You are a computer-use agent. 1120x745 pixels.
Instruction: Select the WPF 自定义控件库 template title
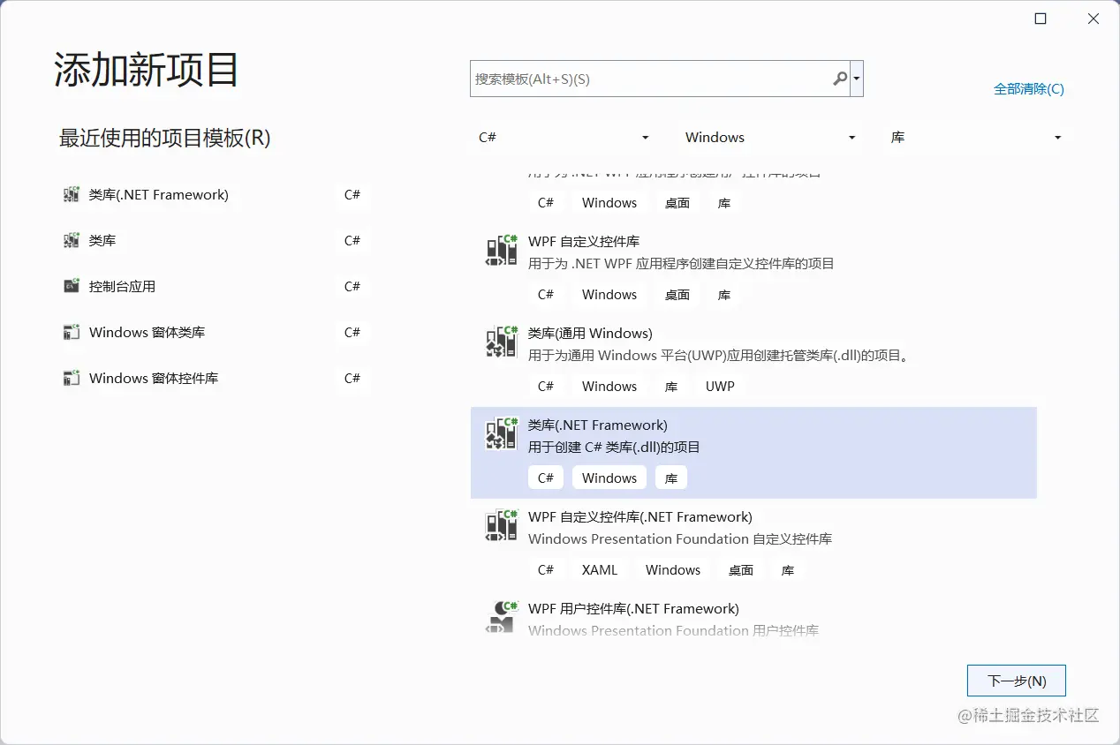click(584, 241)
